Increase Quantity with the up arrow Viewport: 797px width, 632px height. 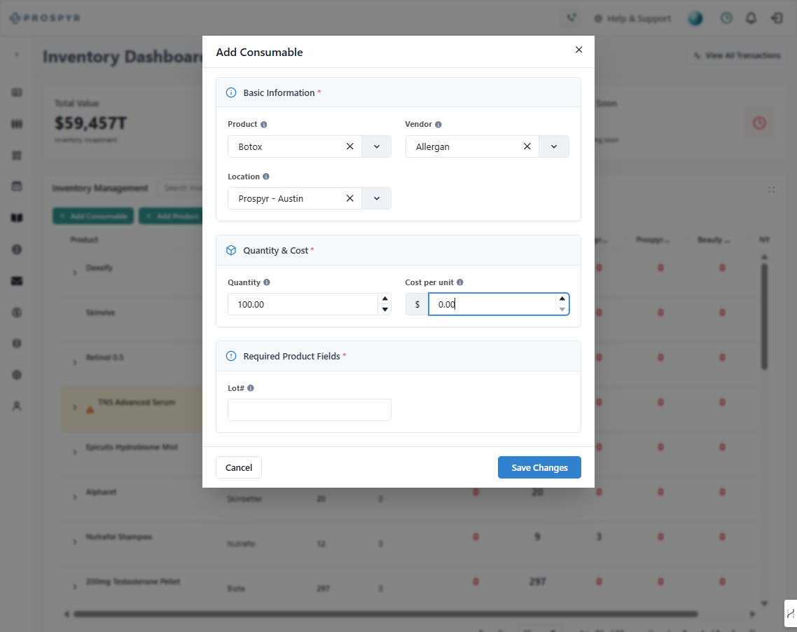[384, 299]
